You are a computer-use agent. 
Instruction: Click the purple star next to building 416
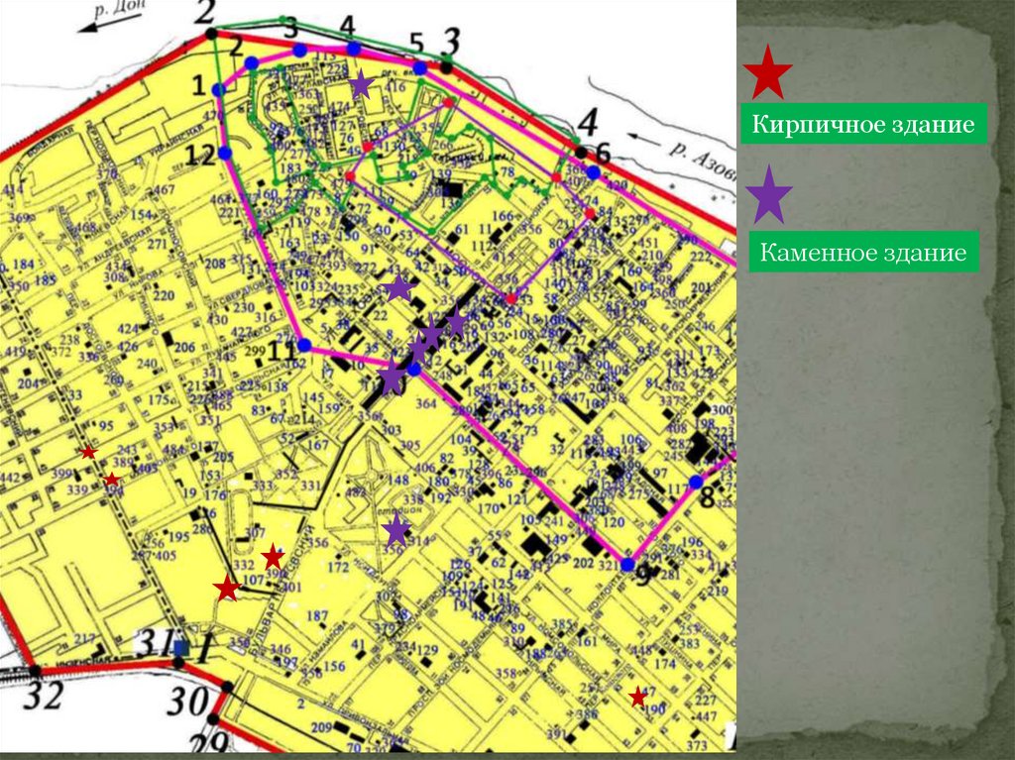click(361, 85)
